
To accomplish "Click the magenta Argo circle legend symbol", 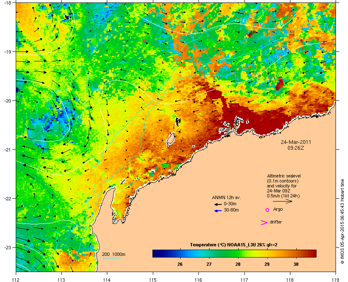I will (267, 210).
